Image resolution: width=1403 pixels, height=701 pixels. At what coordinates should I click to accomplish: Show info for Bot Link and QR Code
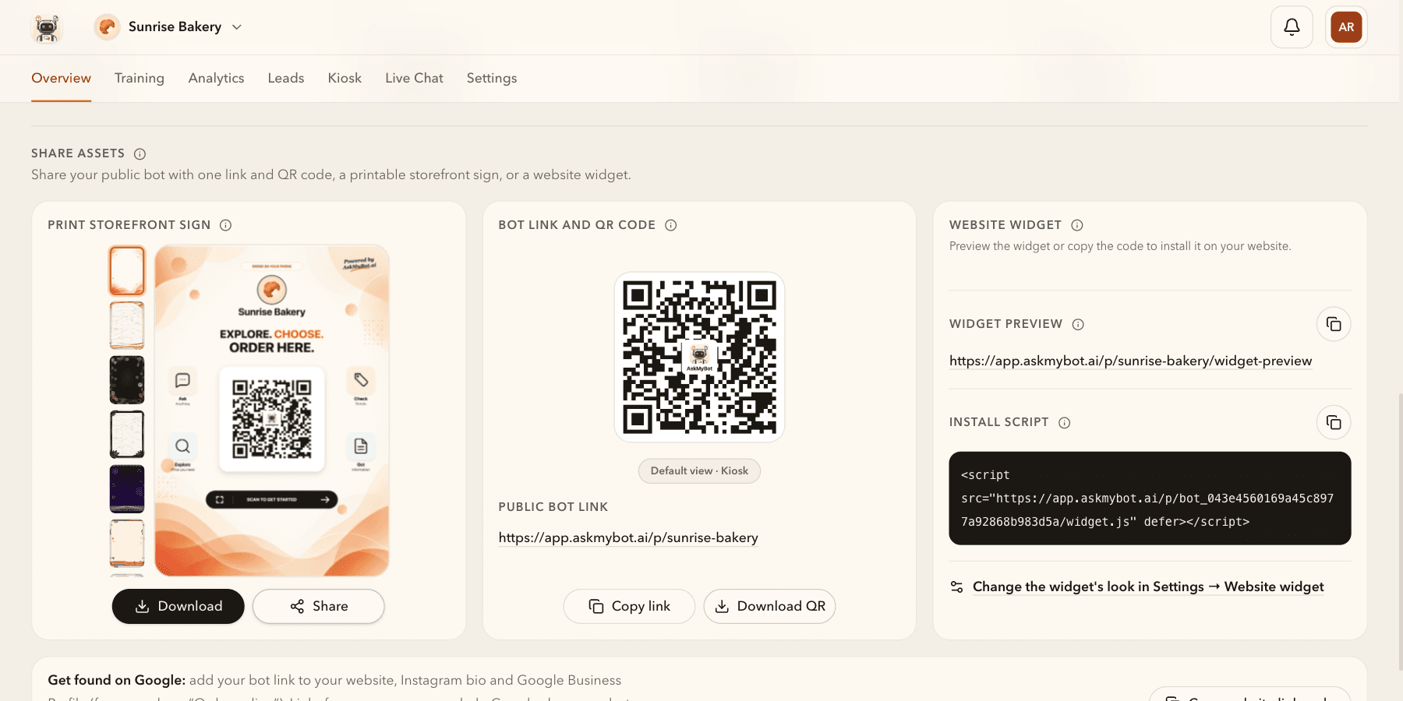coord(670,225)
